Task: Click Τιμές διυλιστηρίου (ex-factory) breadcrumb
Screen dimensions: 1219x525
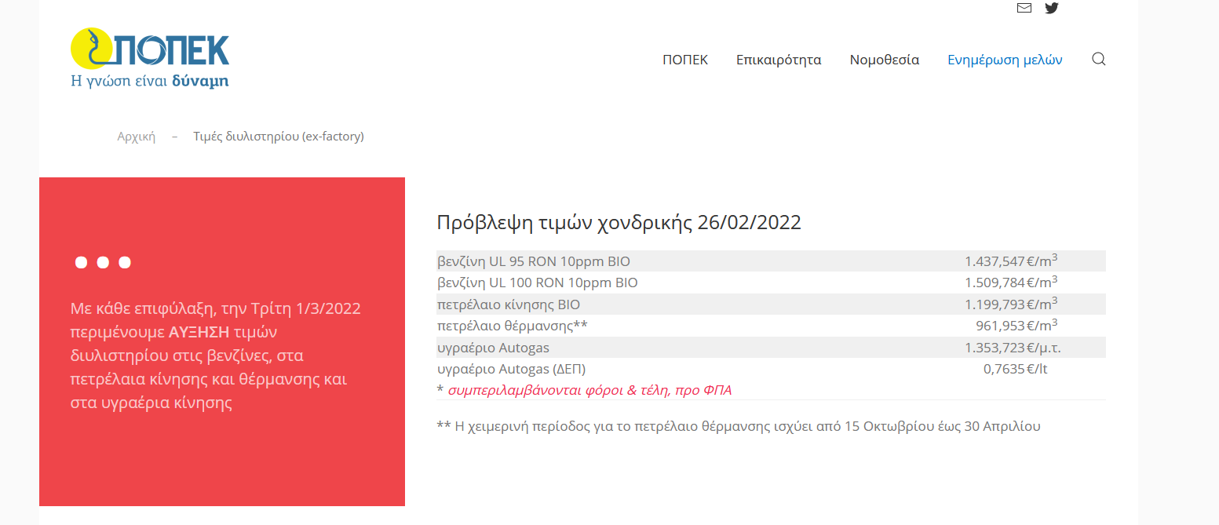Action: pos(279,137)
